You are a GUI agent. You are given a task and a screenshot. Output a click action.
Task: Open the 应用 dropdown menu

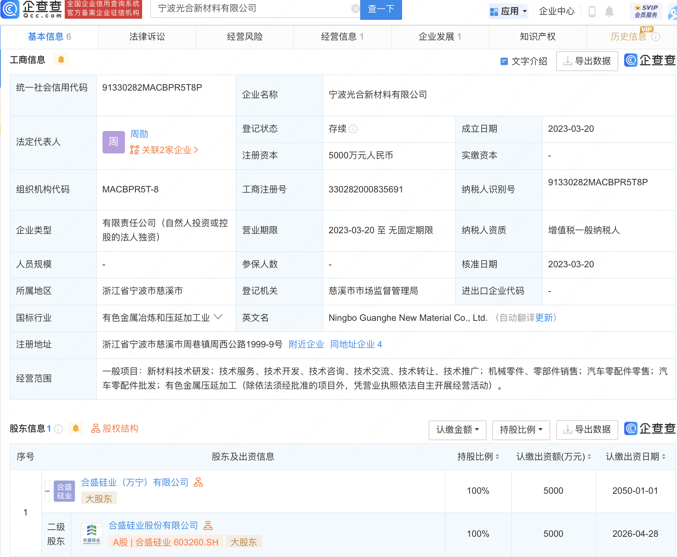(509, 11)
